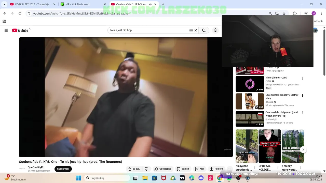
Task: Open the apps grid in bookmarks bar
Action: 4,21
